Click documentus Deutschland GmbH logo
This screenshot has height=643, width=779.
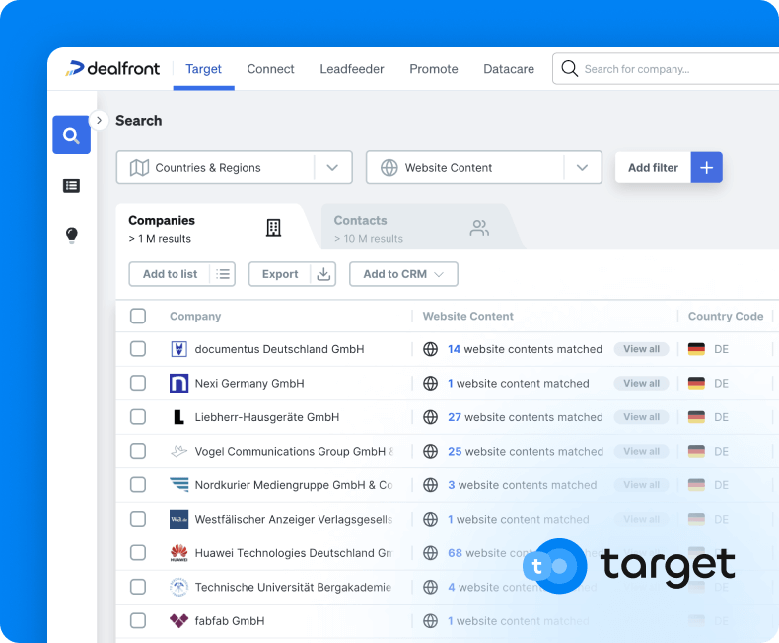click(x=178, y=349)
